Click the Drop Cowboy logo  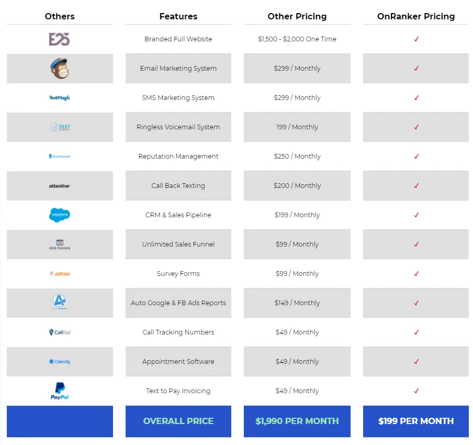60,127
